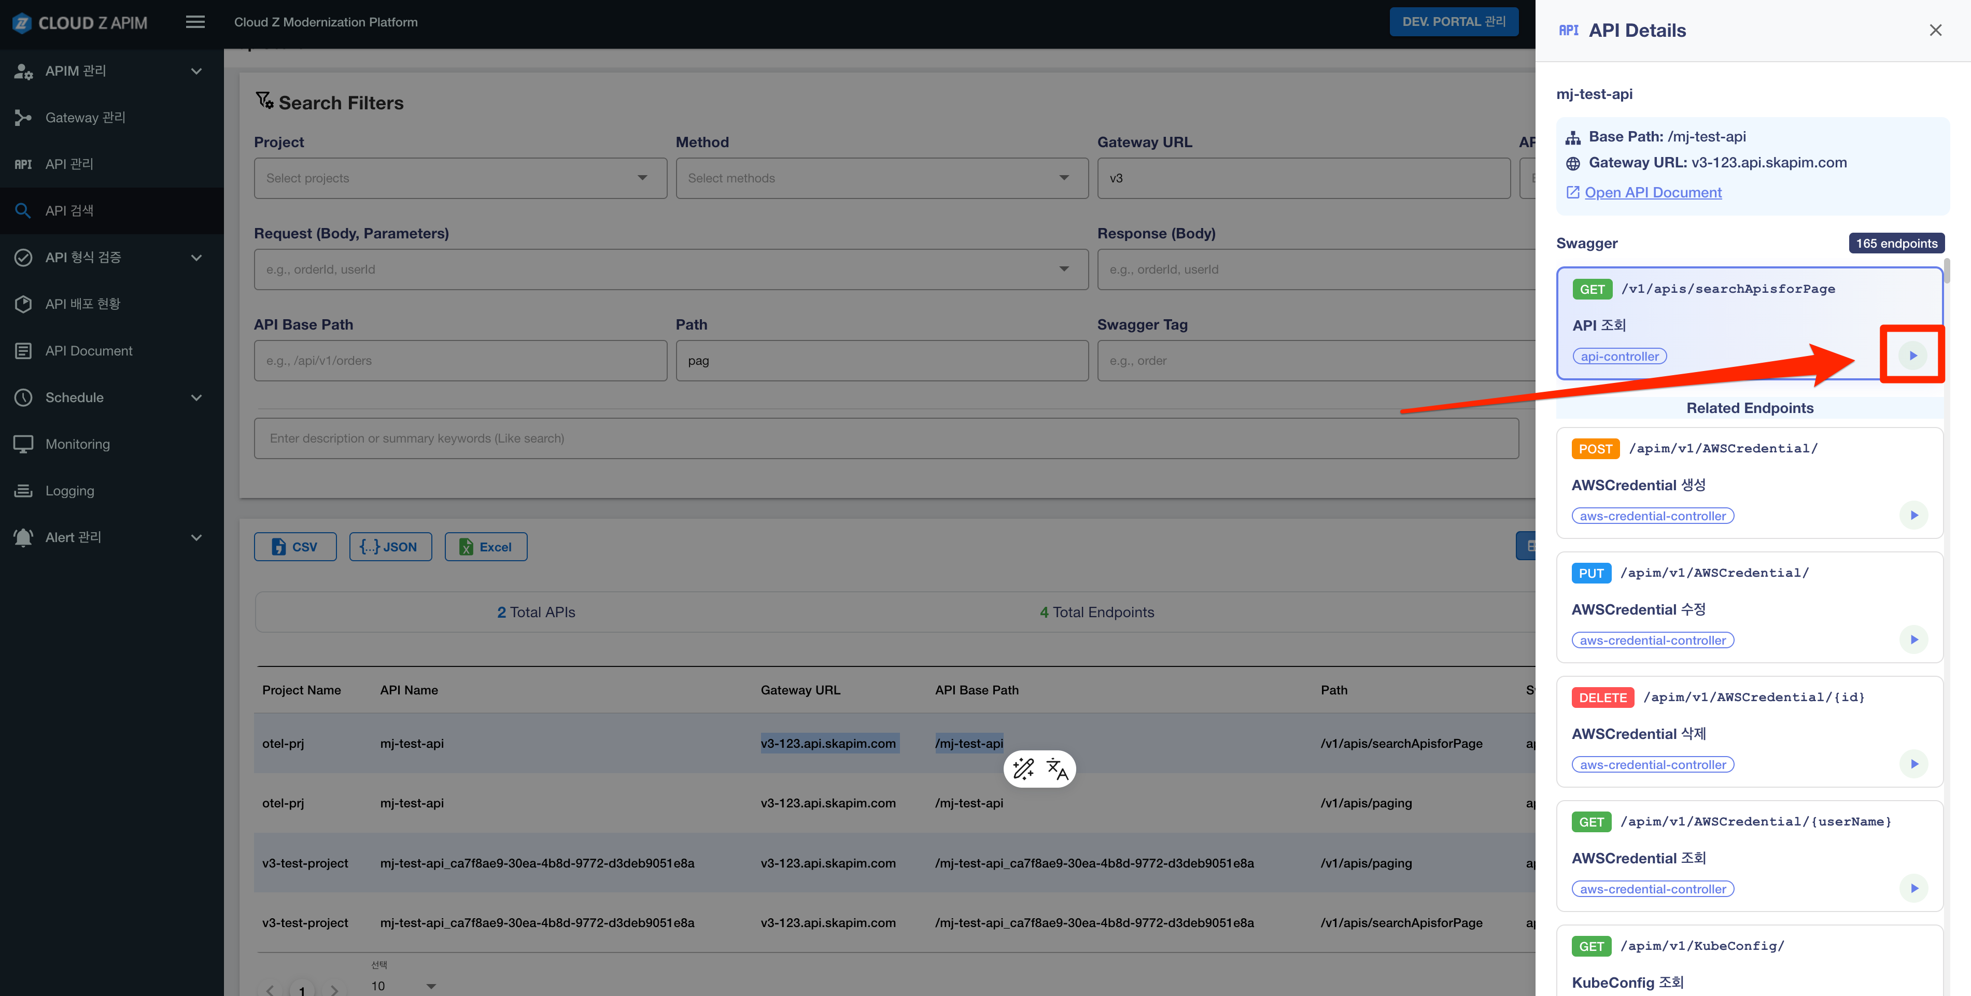
Task: Open Monitoring from the sidebar
Action: [77, 445]
